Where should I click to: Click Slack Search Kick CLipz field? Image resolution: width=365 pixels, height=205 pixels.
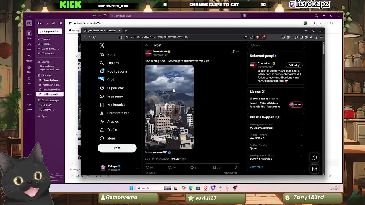pos(175,16)
